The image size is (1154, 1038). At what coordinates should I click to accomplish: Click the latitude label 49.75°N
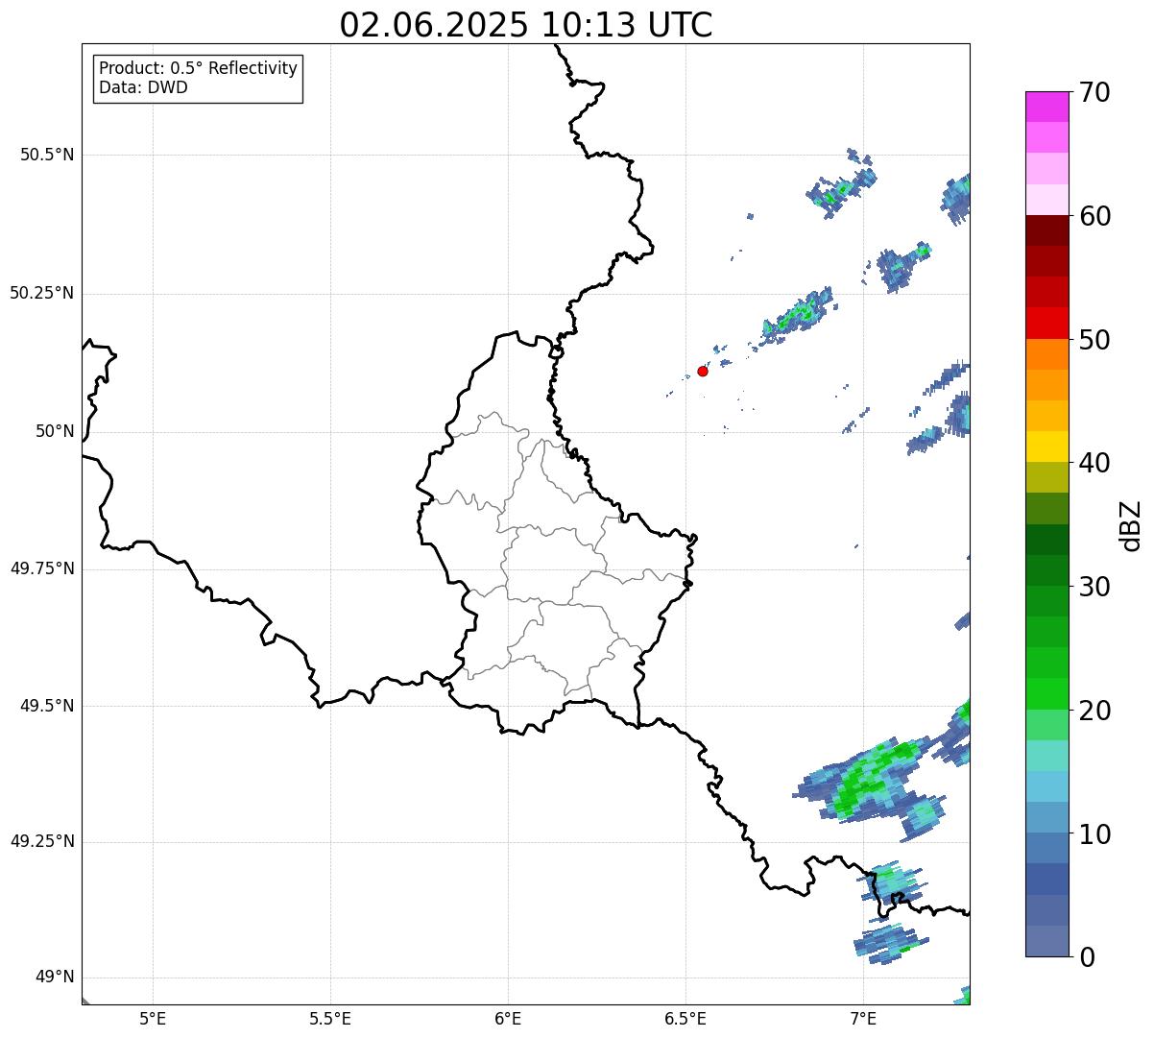[x=42, y=568]
